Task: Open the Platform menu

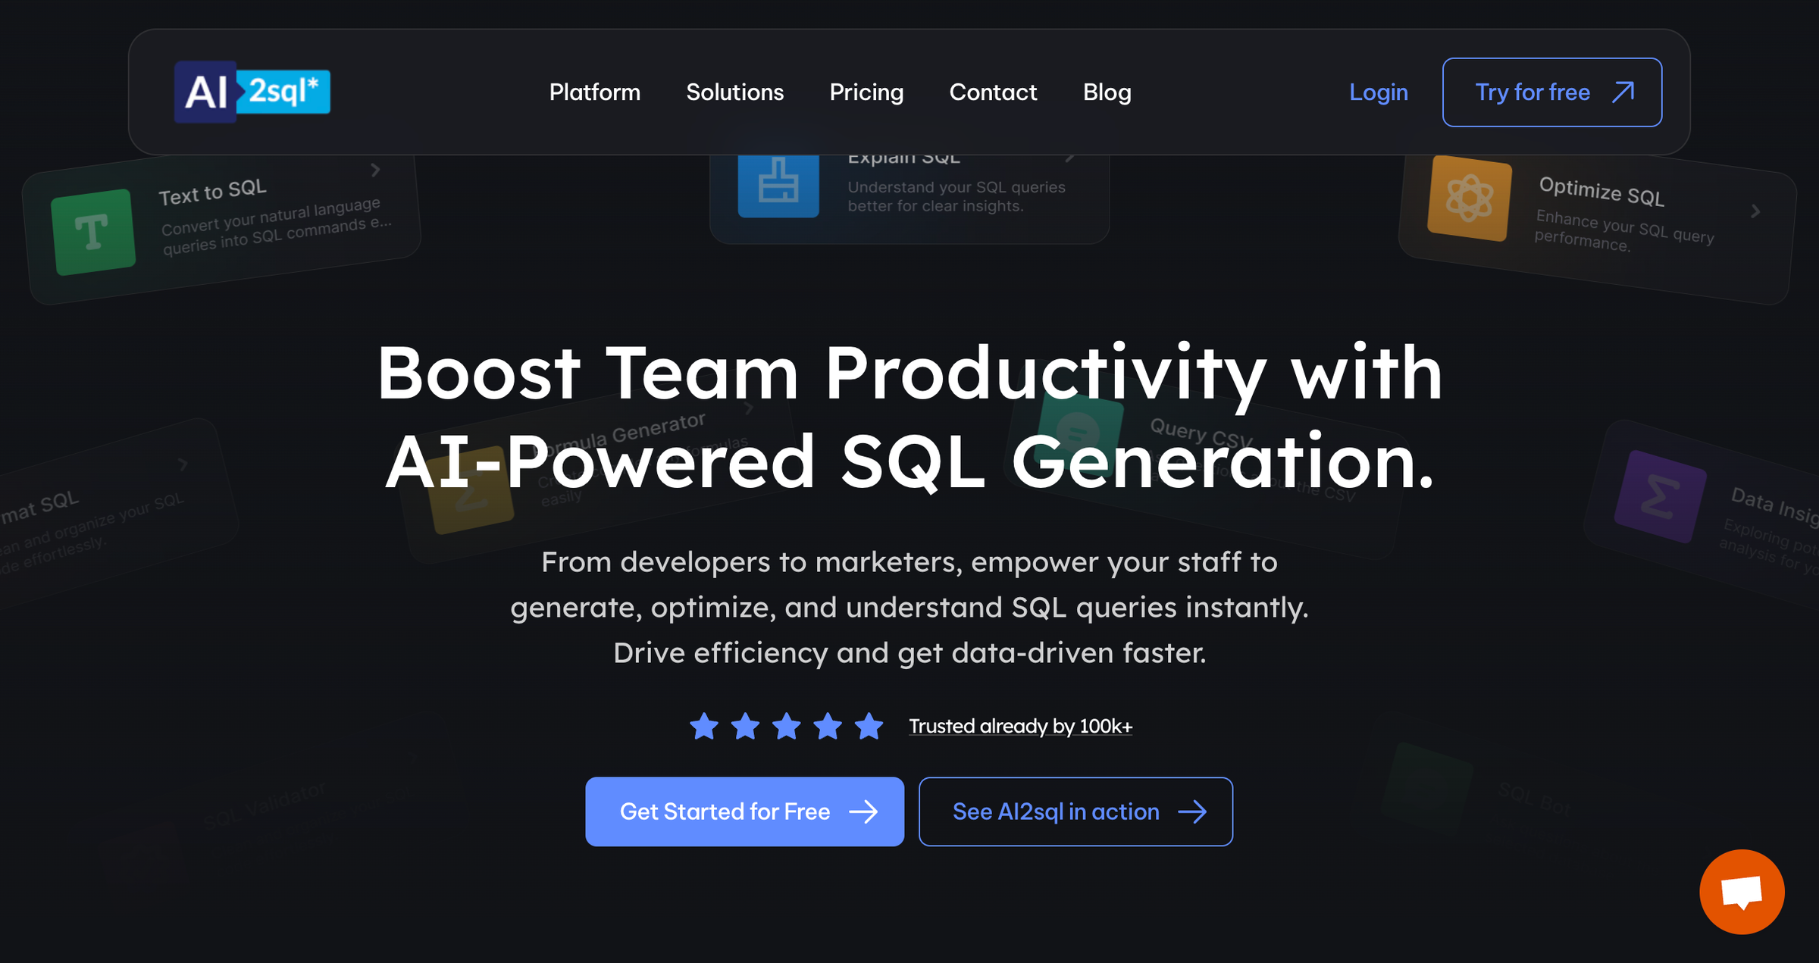Action: click(594, 92)
